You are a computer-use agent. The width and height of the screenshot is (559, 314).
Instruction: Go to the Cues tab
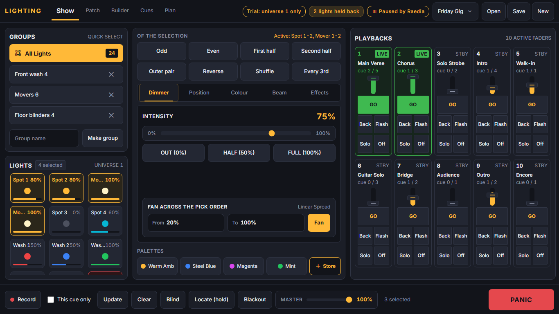point(147,11)
